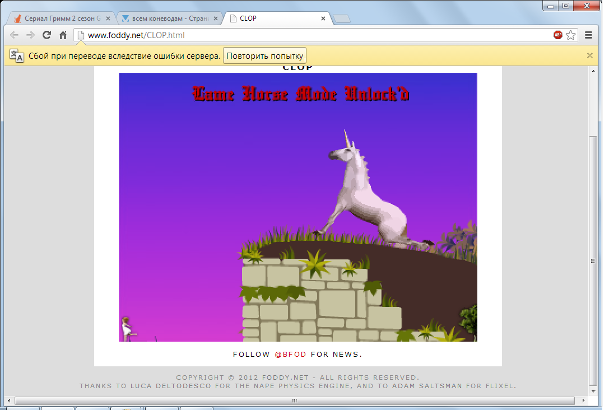Select the CLOP tab
This screenshot has width=609, height=410.
tap(276, 18)
